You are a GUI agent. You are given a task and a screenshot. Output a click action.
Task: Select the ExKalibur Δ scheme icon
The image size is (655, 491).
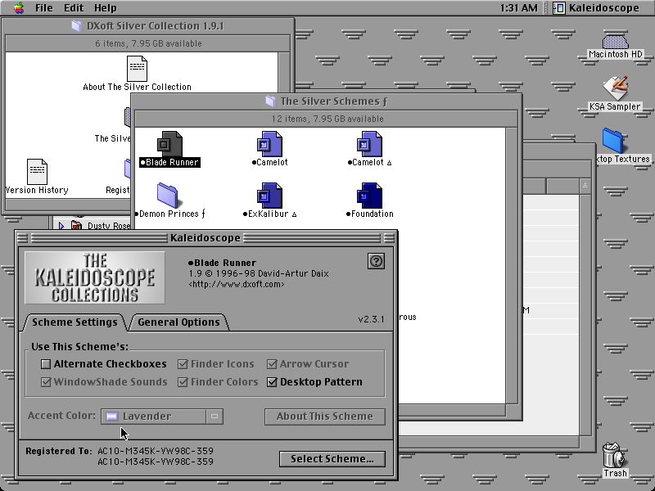click(x=269, y=196)
